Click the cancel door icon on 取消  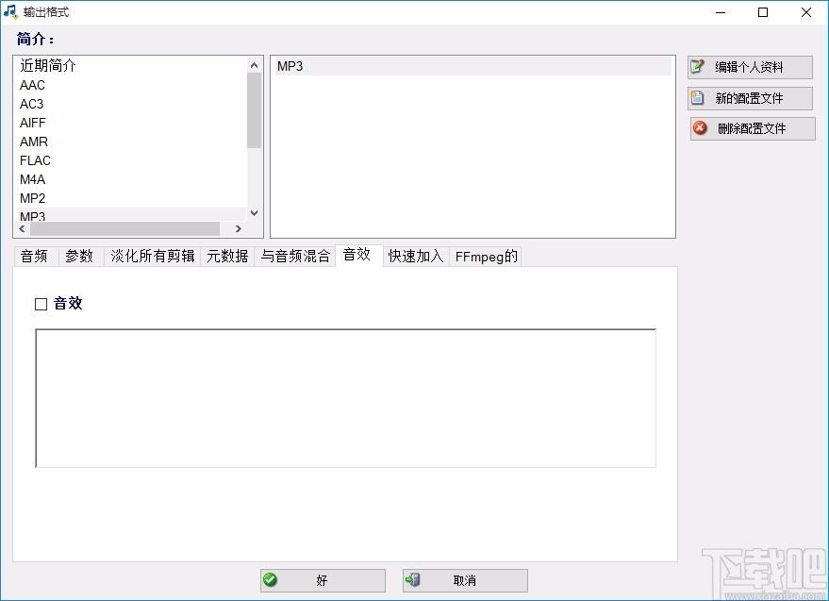412,580
